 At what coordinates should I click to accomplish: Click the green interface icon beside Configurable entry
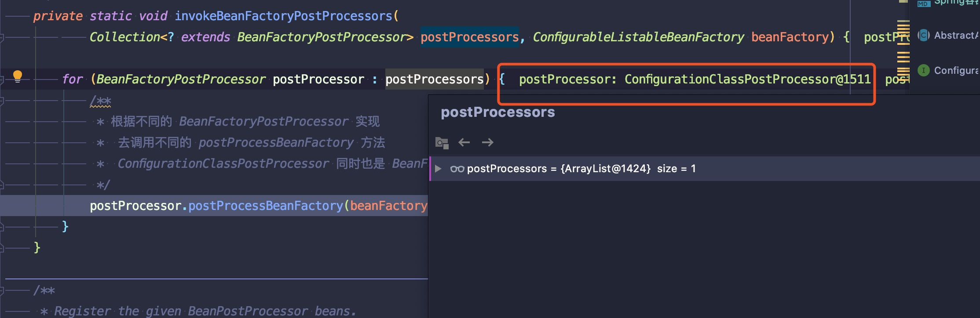click(x=923, y=70)
